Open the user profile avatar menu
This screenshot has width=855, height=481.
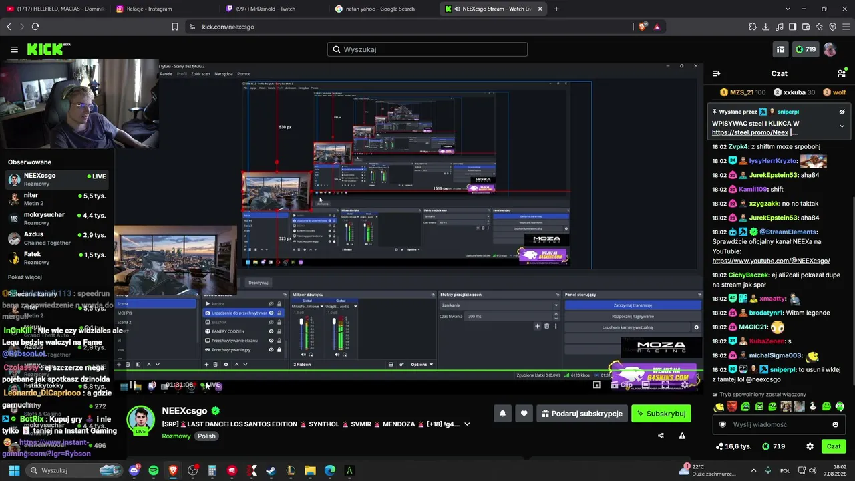(x=830, y=49)
